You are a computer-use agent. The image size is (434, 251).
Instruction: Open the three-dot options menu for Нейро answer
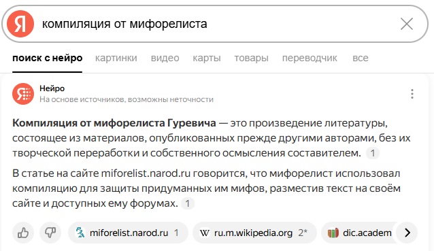tap(412, 94)
